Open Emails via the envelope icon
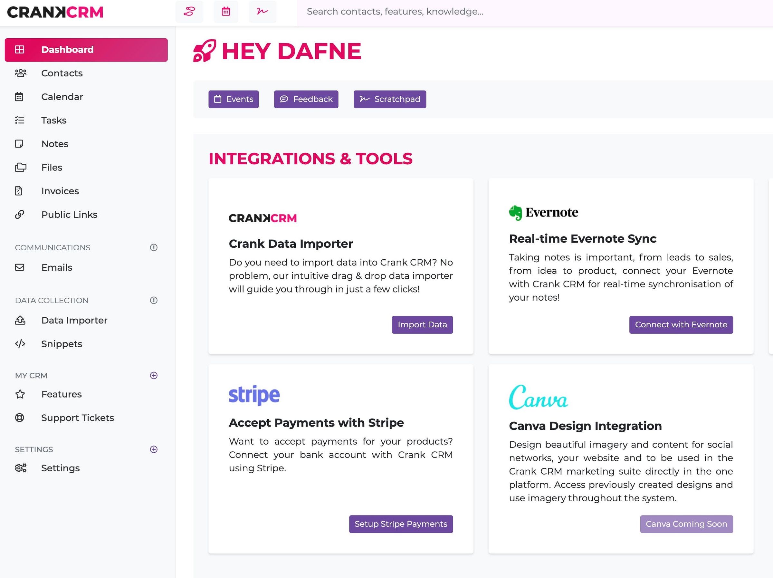The width and height of the screenshot is (773, 578). click(20, 267)
